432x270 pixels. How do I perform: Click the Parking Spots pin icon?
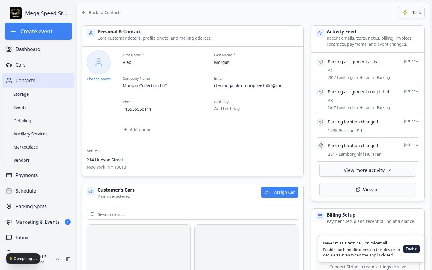click(x=9, y=206)
